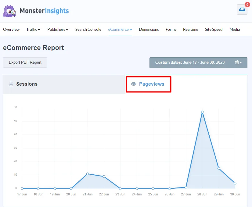The height and width of the screenshot is (207, 252).
Task: Open the notifications inbox icon
Action: [x=242, y=9]
